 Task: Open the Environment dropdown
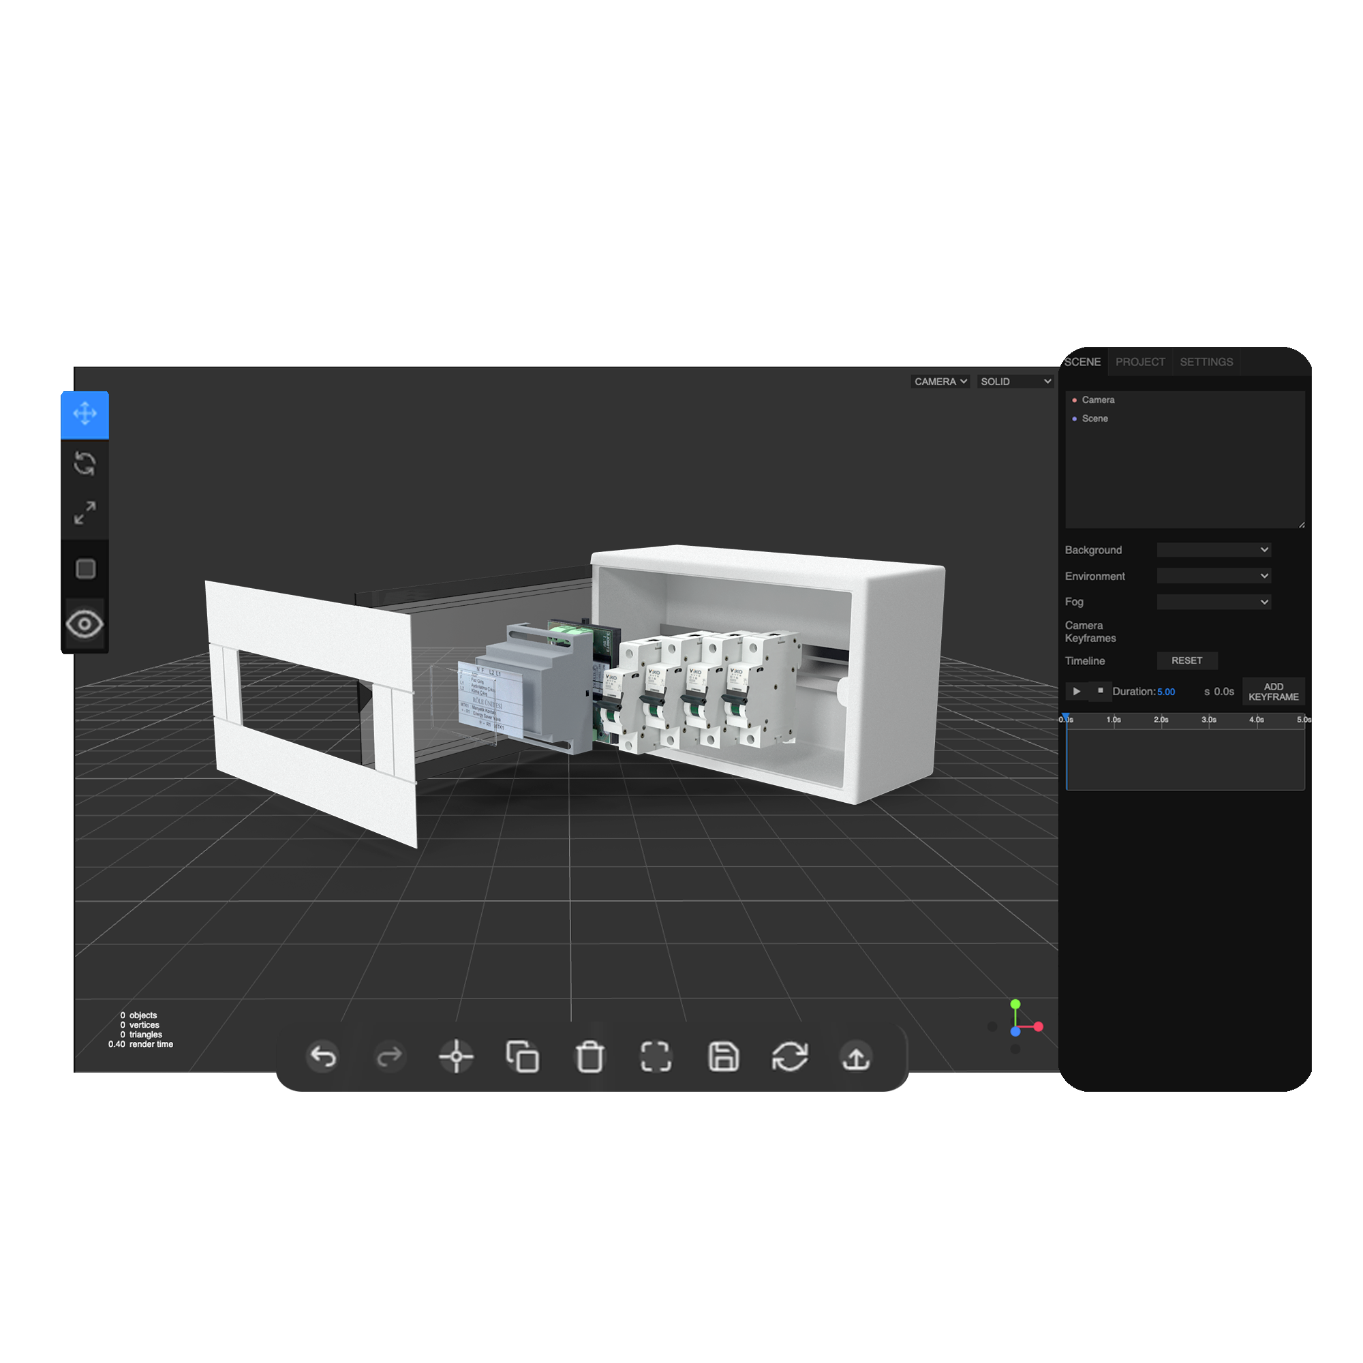(x=1214, y=576)
